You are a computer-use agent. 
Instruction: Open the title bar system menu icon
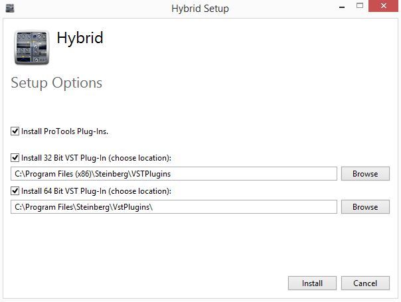pos(9,9)
